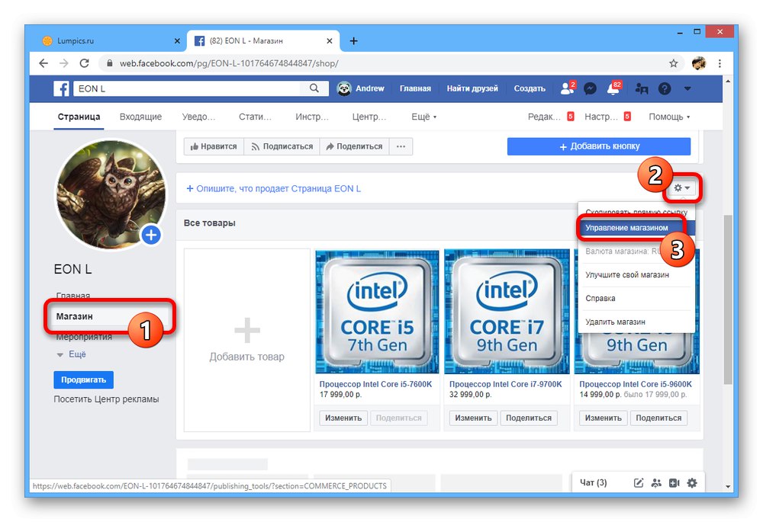Open Chrome profile avatar
Viewport: 763px width, 522px height.
tap(699, 63)
